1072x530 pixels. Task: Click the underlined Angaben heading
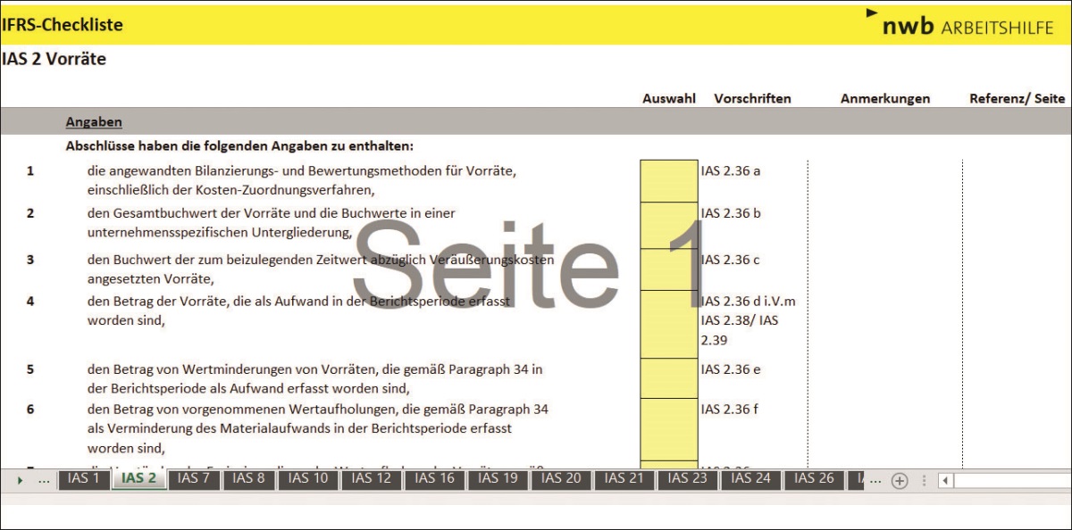click(94, 122)
